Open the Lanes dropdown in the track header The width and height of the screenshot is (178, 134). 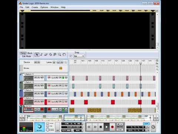click(60, 62)
